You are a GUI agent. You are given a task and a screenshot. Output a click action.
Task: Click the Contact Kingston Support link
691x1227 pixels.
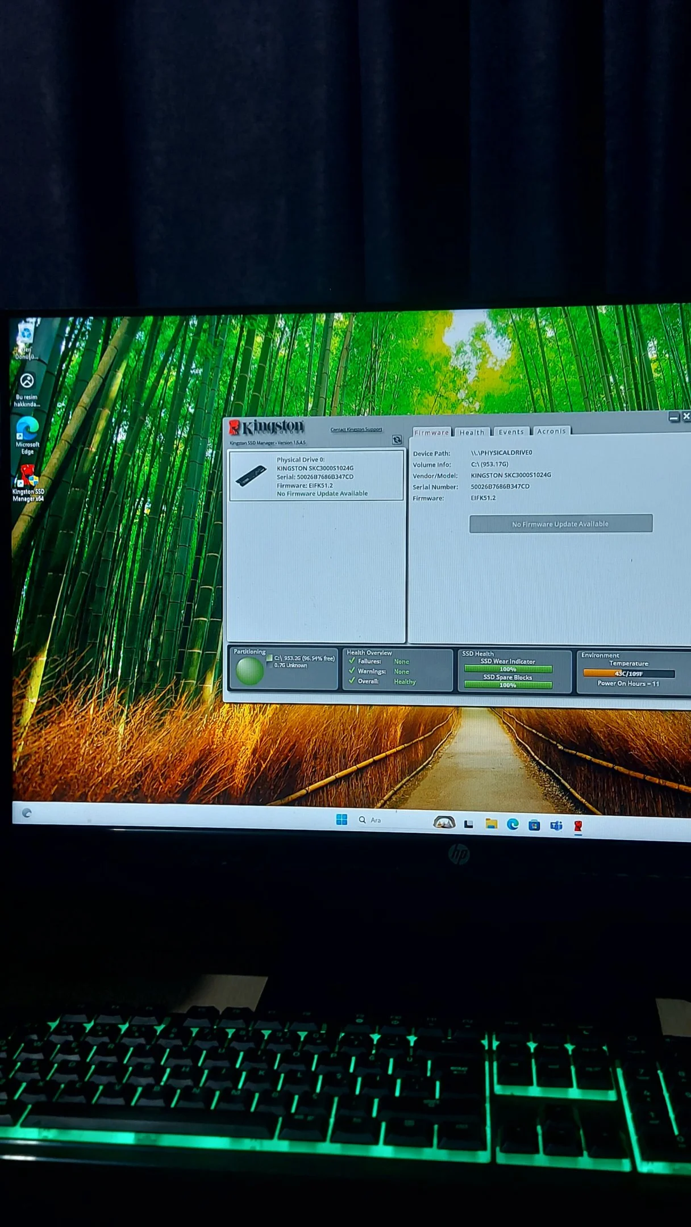pyautogui.click(x=356, y=429)
